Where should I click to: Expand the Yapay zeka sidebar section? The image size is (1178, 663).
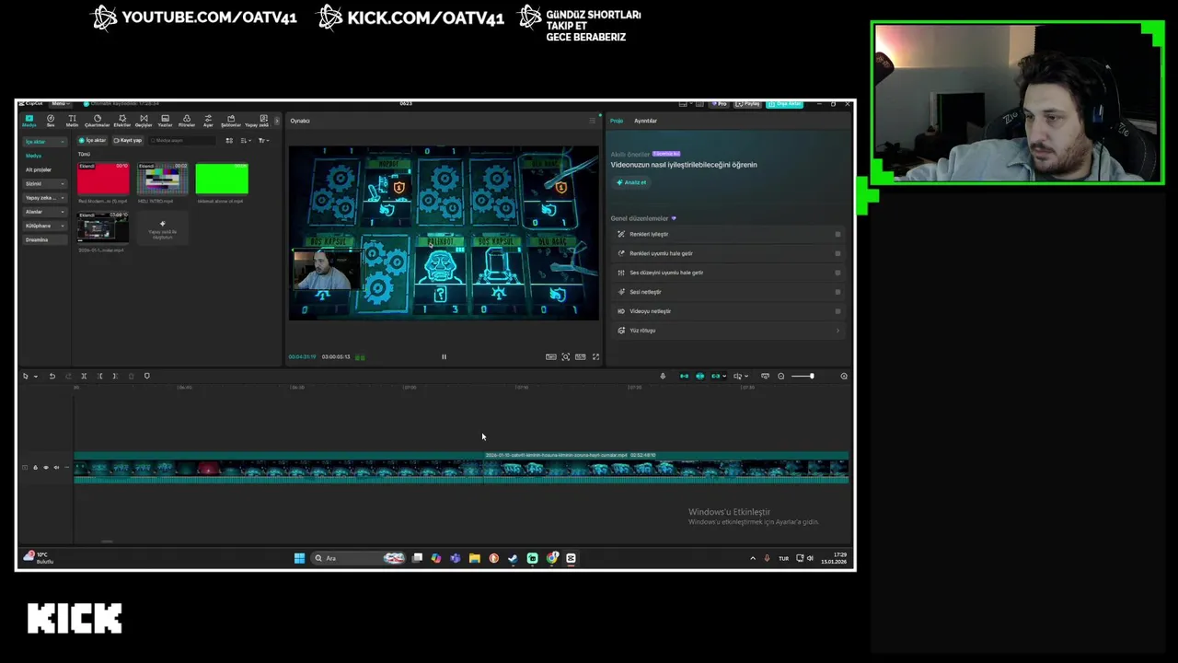45,198
